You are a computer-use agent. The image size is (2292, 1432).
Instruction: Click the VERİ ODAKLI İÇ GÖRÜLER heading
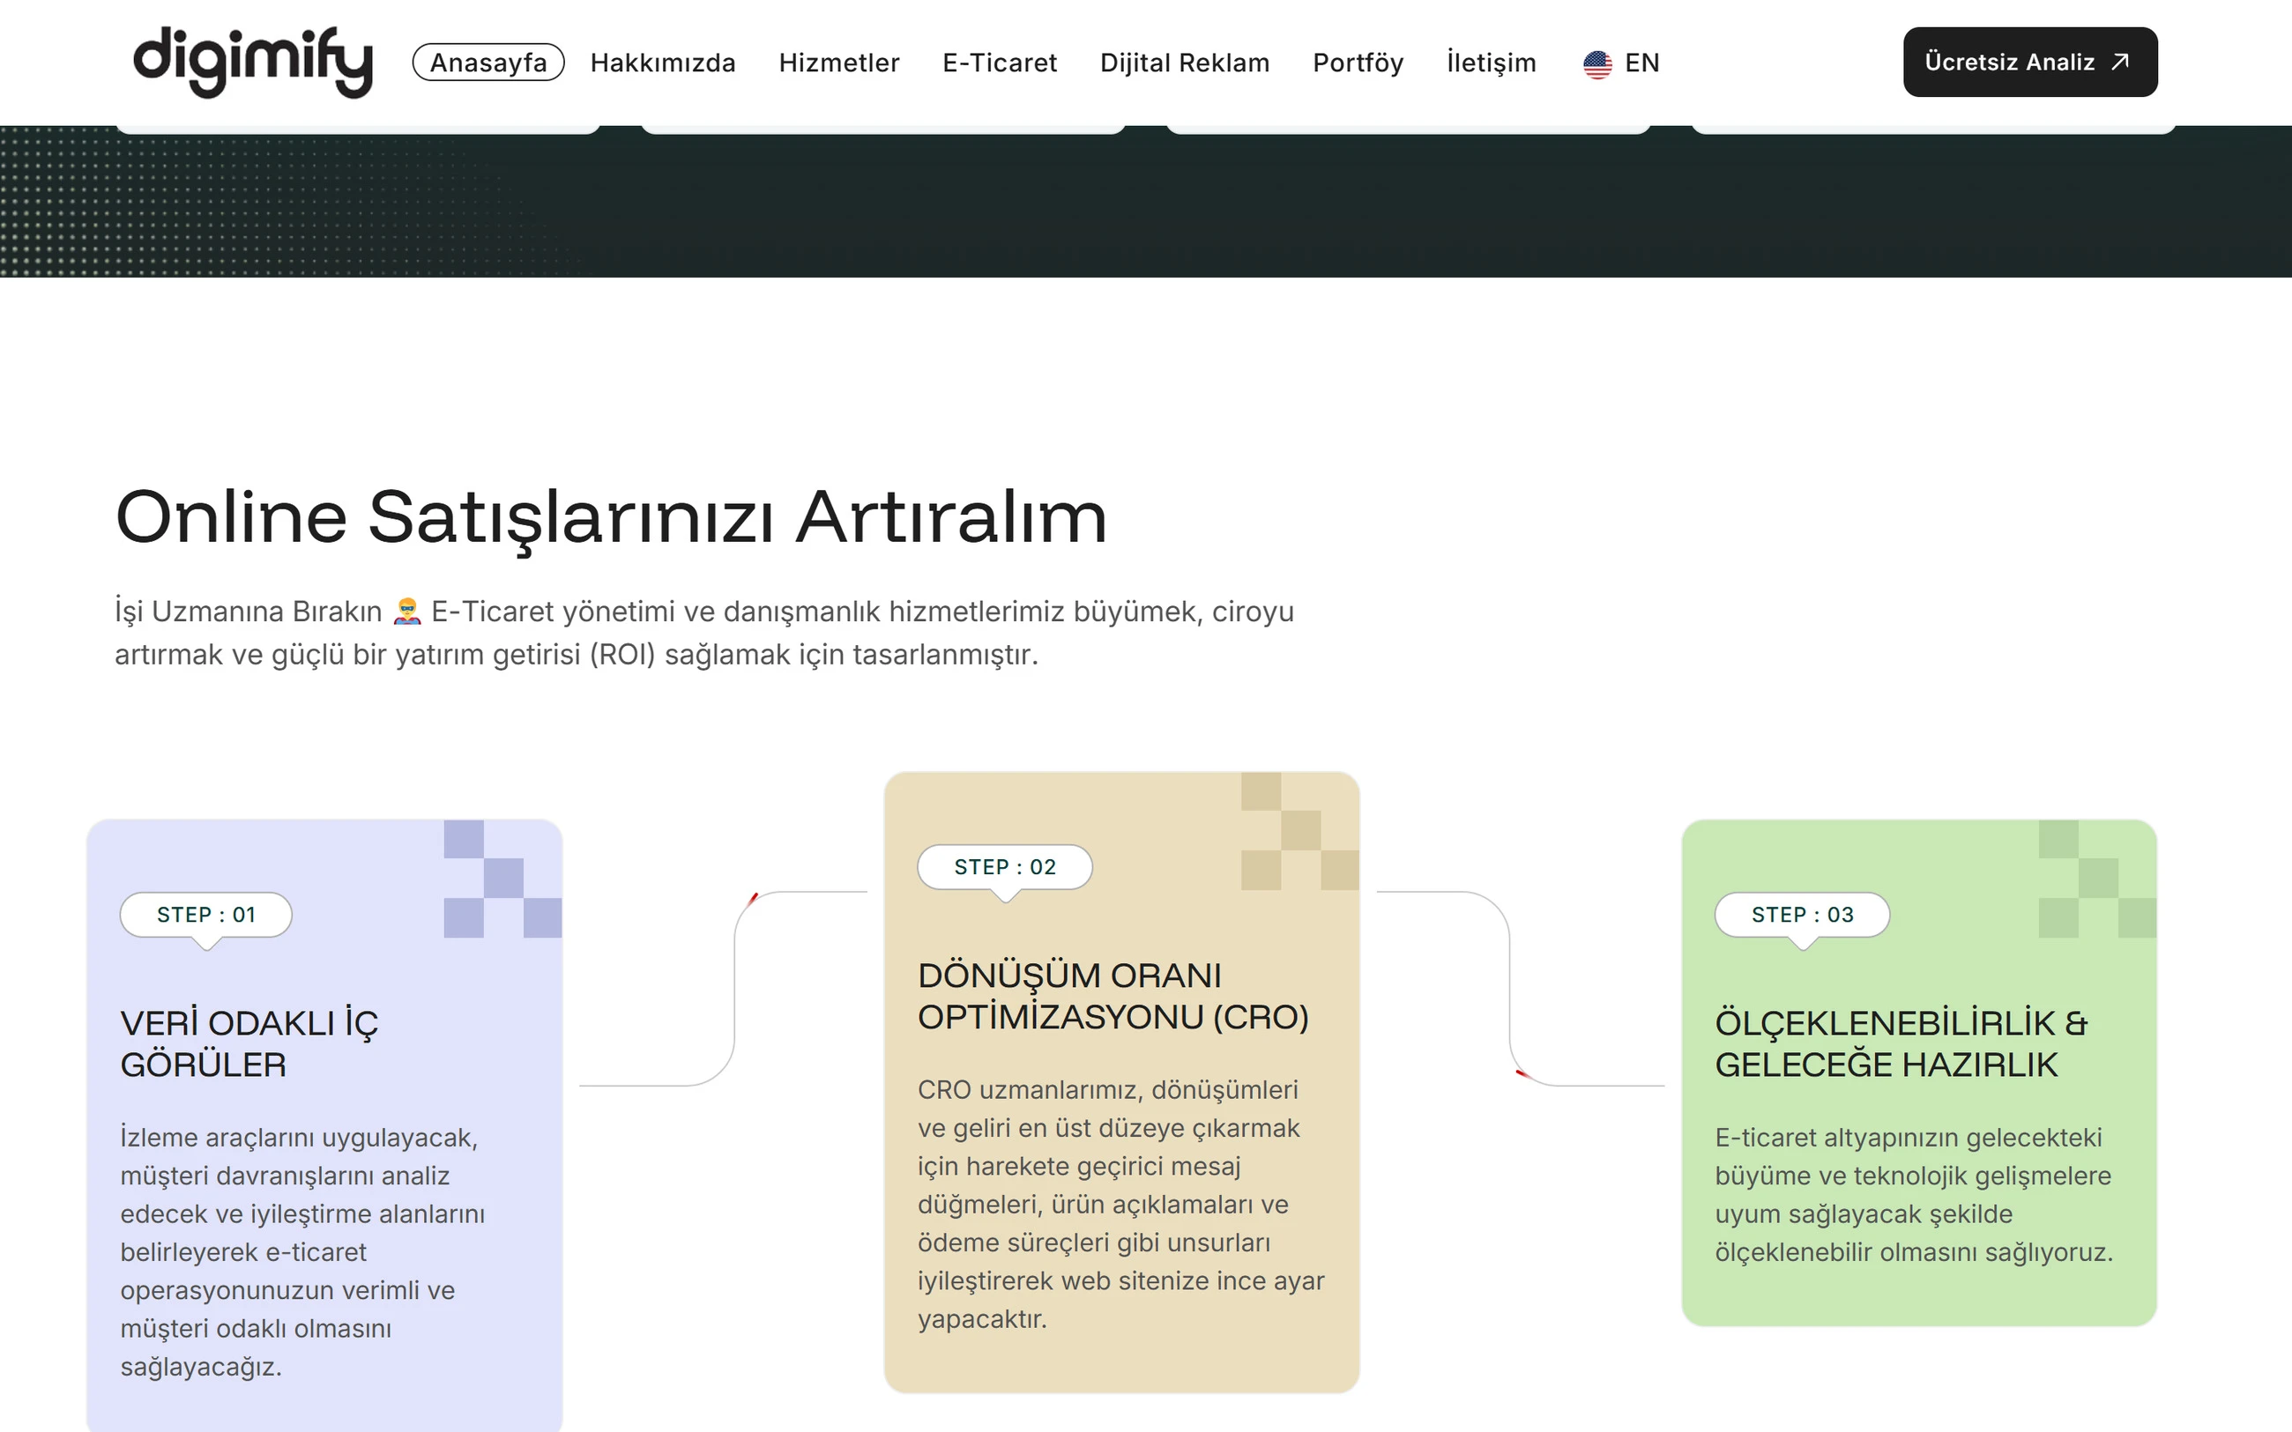coord(249,1043)
